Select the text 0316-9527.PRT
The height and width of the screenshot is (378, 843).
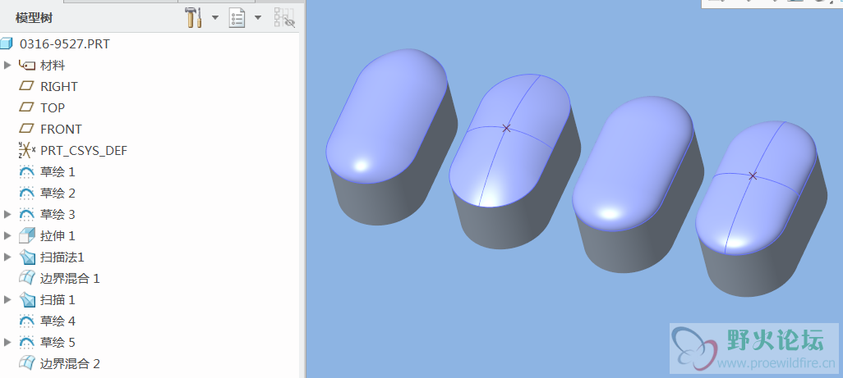[65, 44]
